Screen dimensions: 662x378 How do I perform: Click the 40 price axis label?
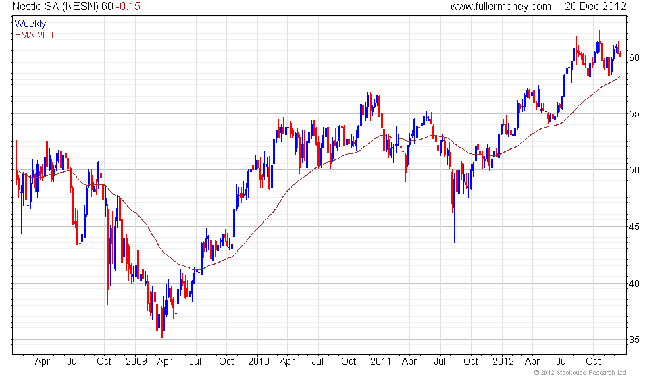coord(634,283)
